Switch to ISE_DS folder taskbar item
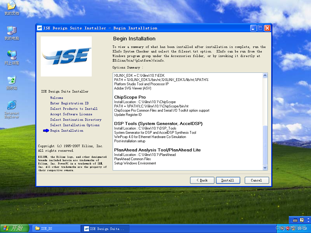Screen dimensions: 311x233 tap(56, 228)
